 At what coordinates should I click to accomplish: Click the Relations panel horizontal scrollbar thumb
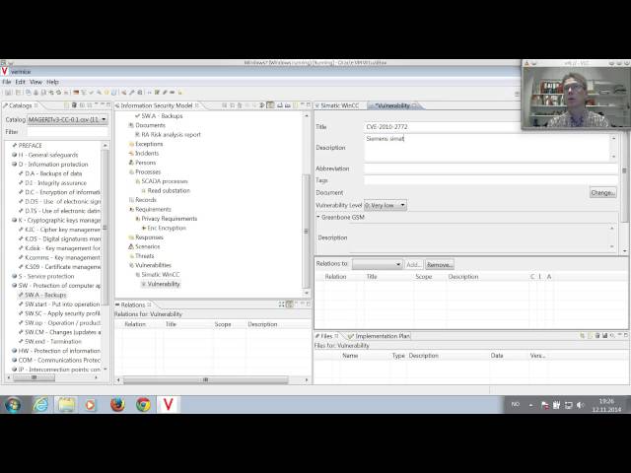point(206,379)
